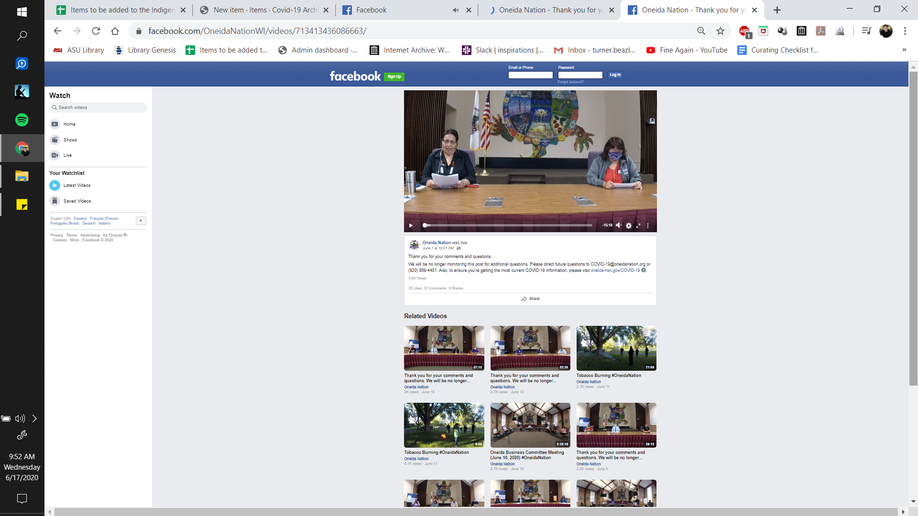
Task: Open Latest Videos watchlist
Action: tap(76, 185)
